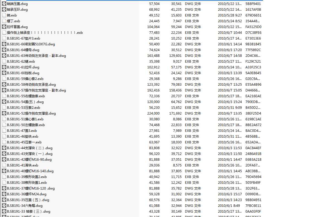Click the DWG icon beside B.SB191-61拉杆.dwg
This screenshot has width=331, height=217.
pyautogui.click(x=4, y=67)
